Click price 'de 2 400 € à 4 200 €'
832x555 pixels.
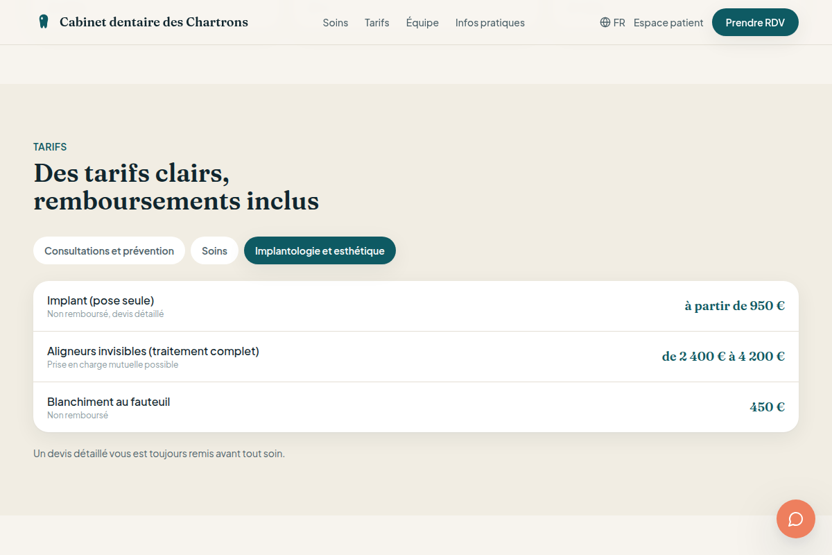pos(723,357)
